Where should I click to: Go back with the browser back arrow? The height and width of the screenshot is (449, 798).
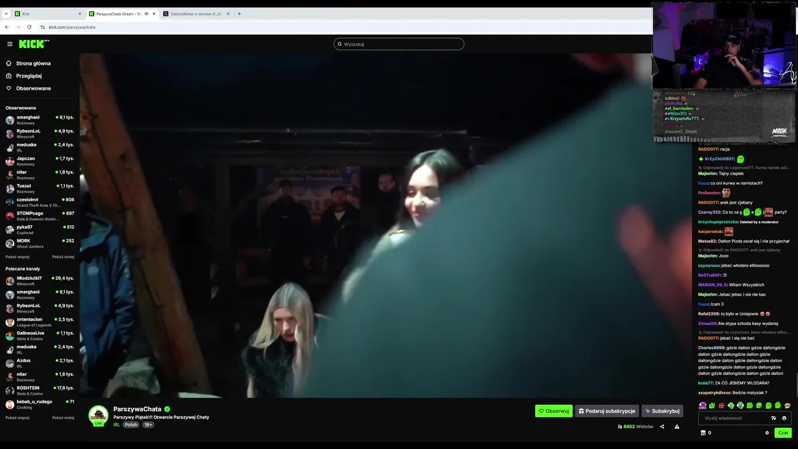[7, 27]
